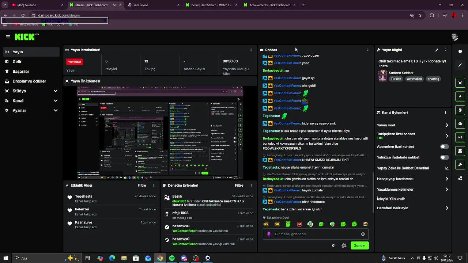468x263 pixels.
Task: Open Hedefleri belirleyin chevron
Action: tap(447, 208)
